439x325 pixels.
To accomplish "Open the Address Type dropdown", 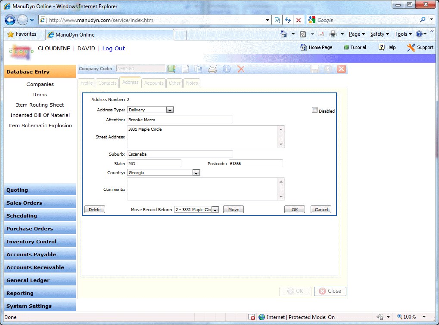I will (x=170, y=110).
